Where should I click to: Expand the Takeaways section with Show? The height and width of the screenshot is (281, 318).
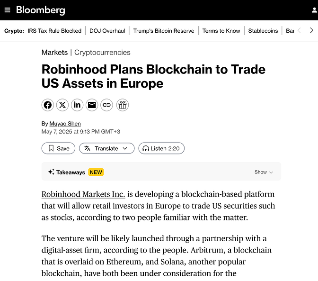tap(264, 172)
